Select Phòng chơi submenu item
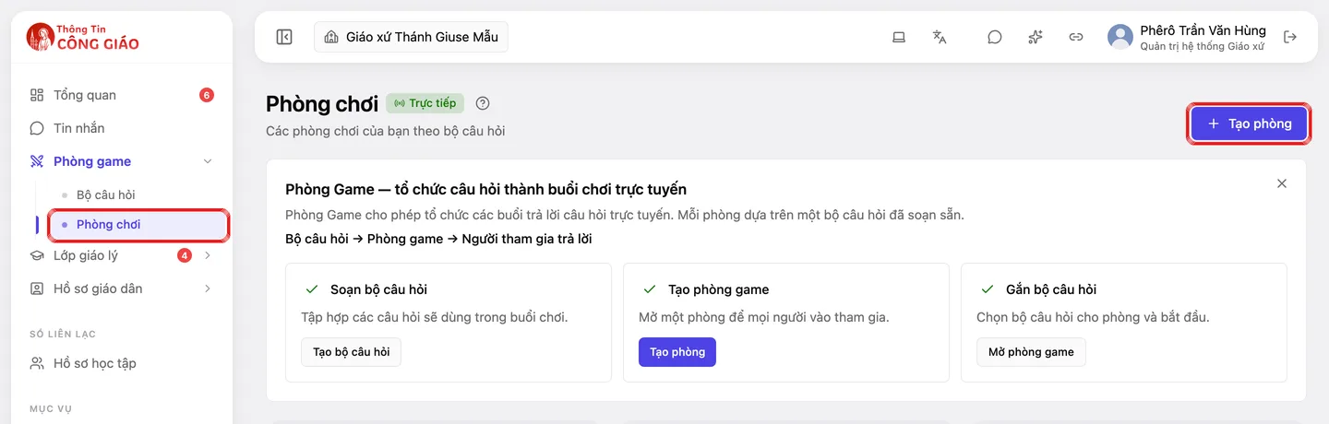 (x=138, y=224)
